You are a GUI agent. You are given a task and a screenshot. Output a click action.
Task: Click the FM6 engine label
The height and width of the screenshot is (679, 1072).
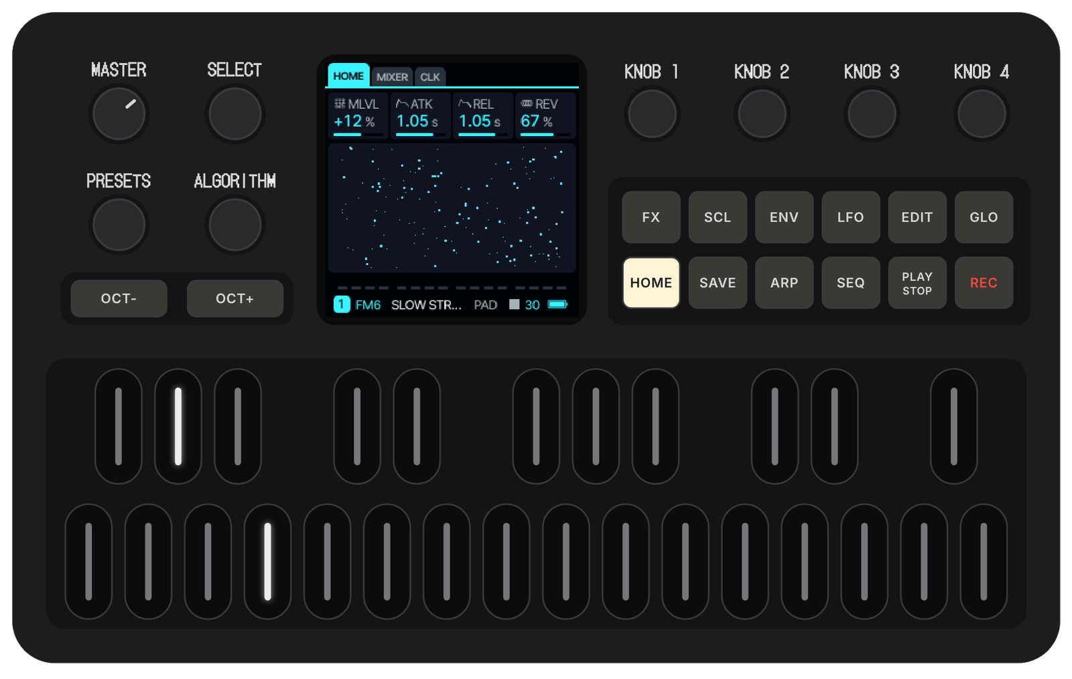368,305
